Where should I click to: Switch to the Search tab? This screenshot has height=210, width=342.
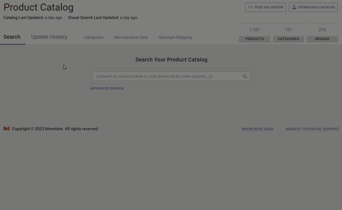[12, 37]
